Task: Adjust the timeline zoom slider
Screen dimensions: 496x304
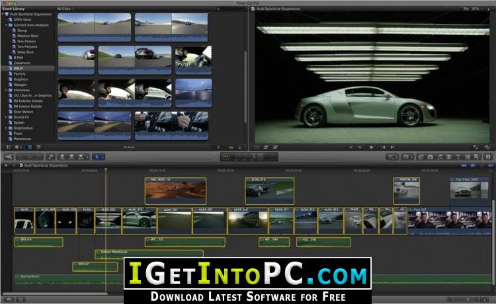Action: point(467,299)
